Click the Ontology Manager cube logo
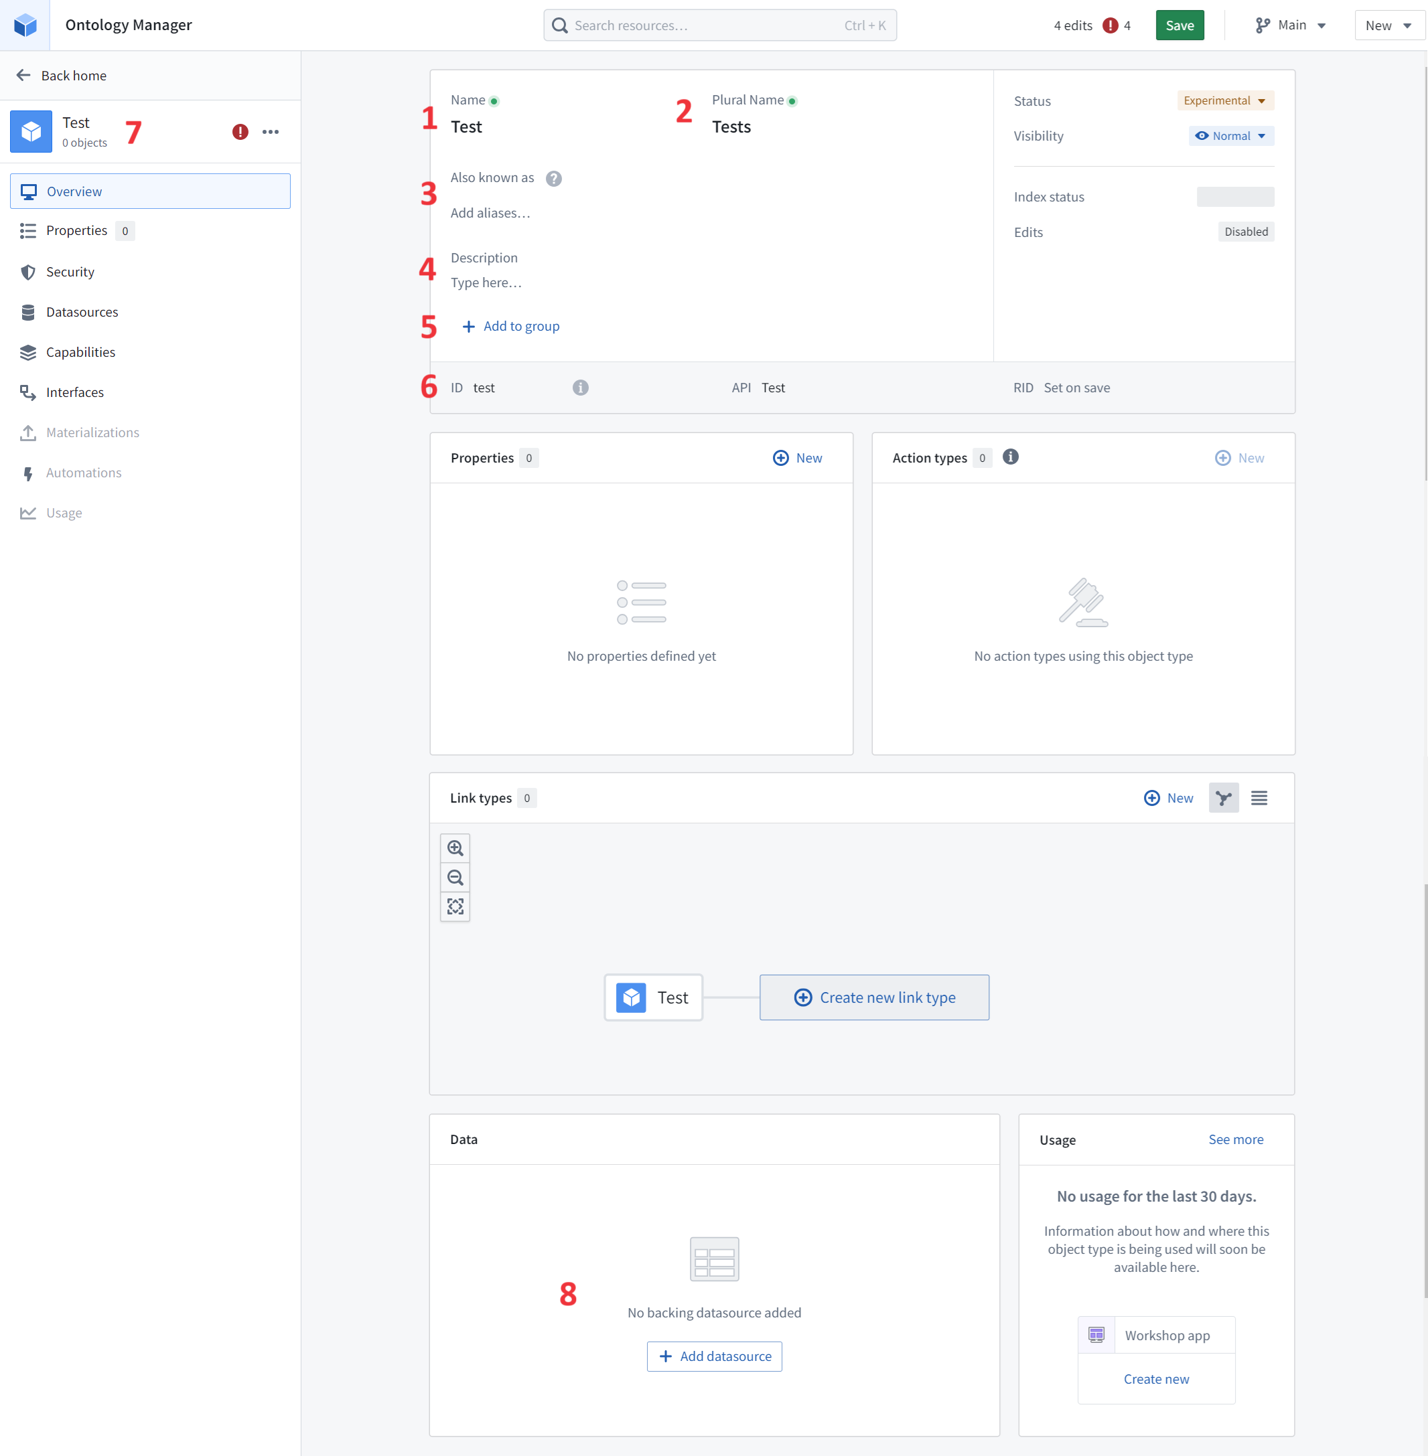 pos(25,25)
